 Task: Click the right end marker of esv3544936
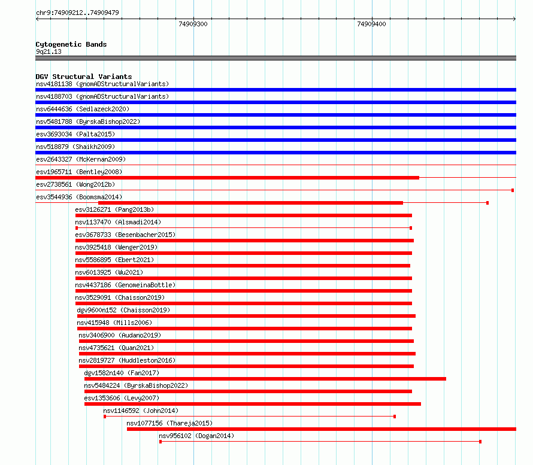click(x=487, y=203)
